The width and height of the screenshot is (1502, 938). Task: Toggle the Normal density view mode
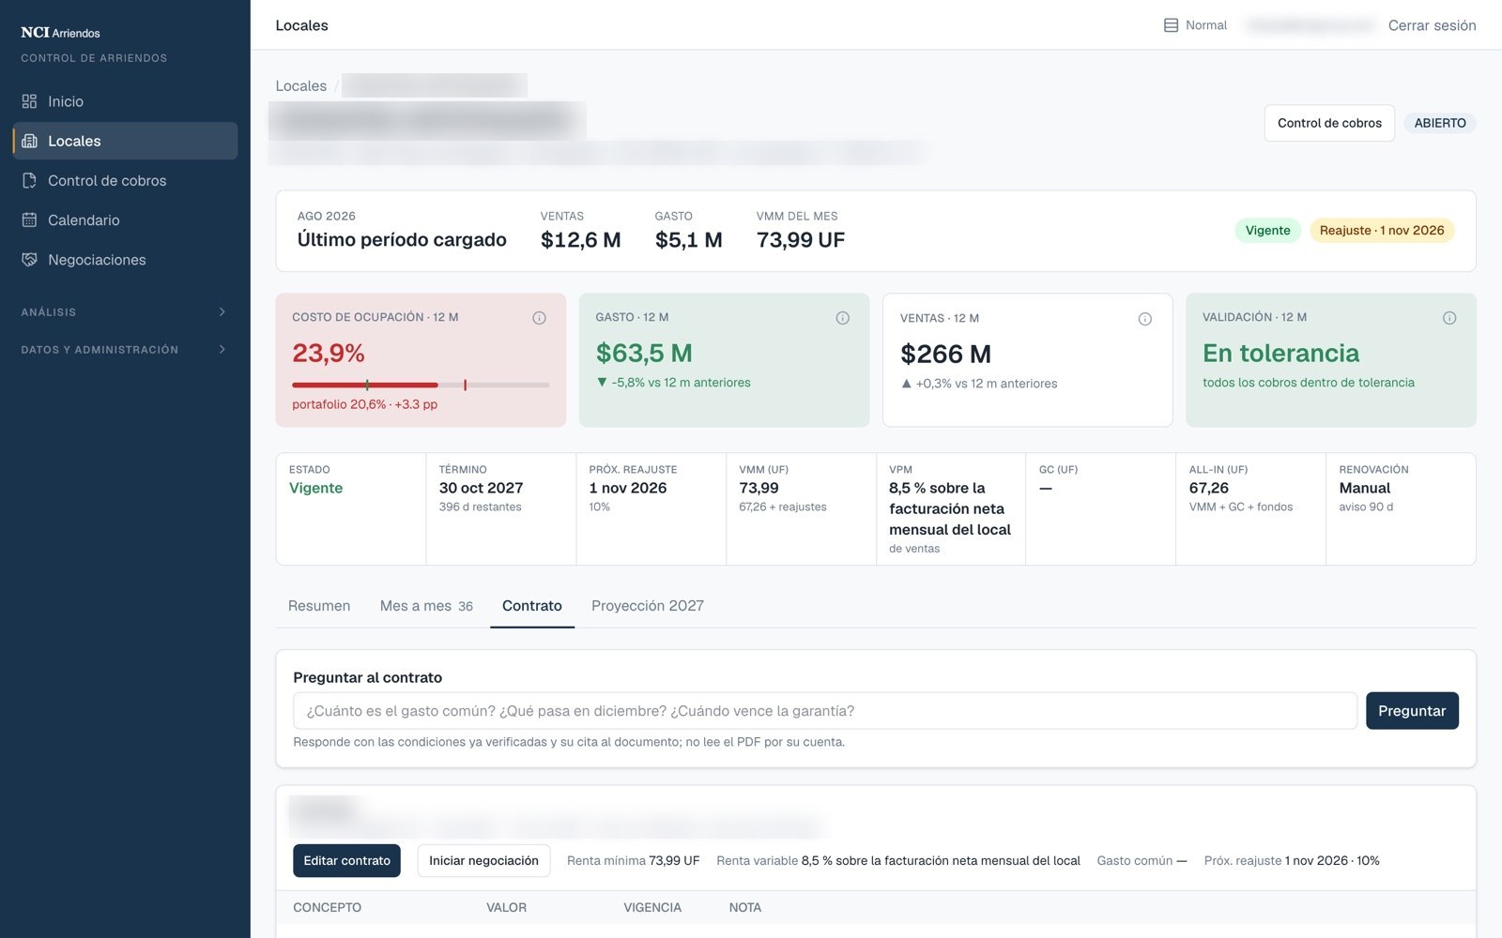pyautogui.click(x=1195, y=25)
